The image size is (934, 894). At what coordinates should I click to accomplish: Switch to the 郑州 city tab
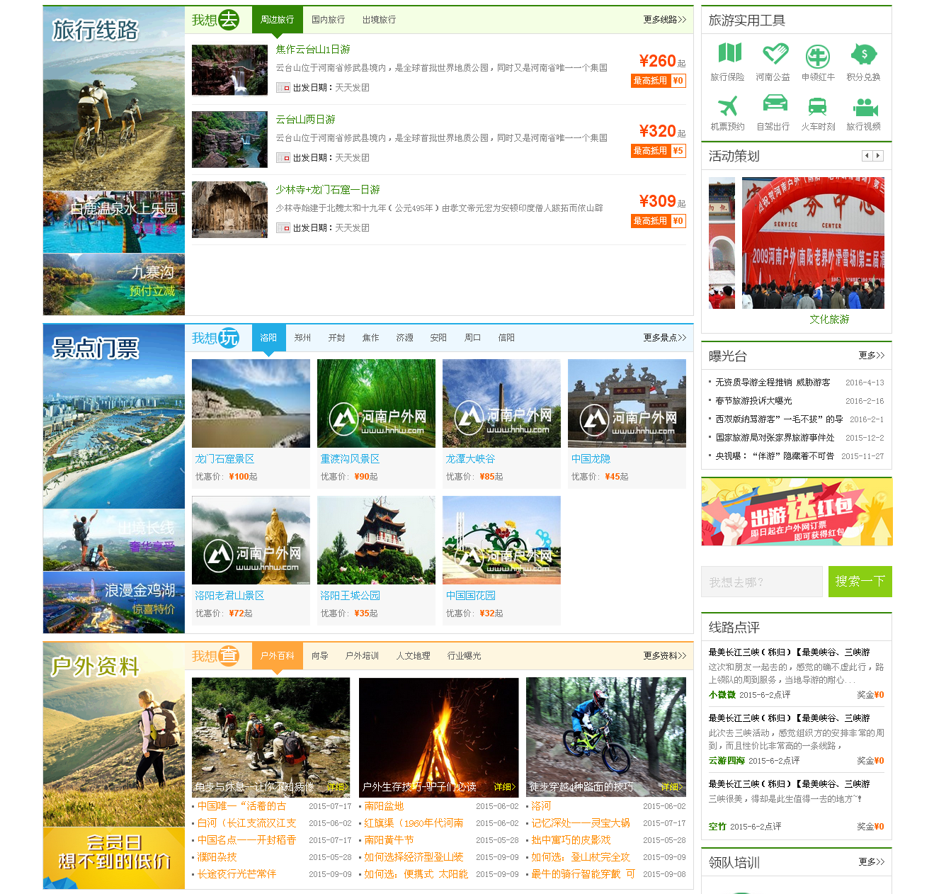point(302,338)
